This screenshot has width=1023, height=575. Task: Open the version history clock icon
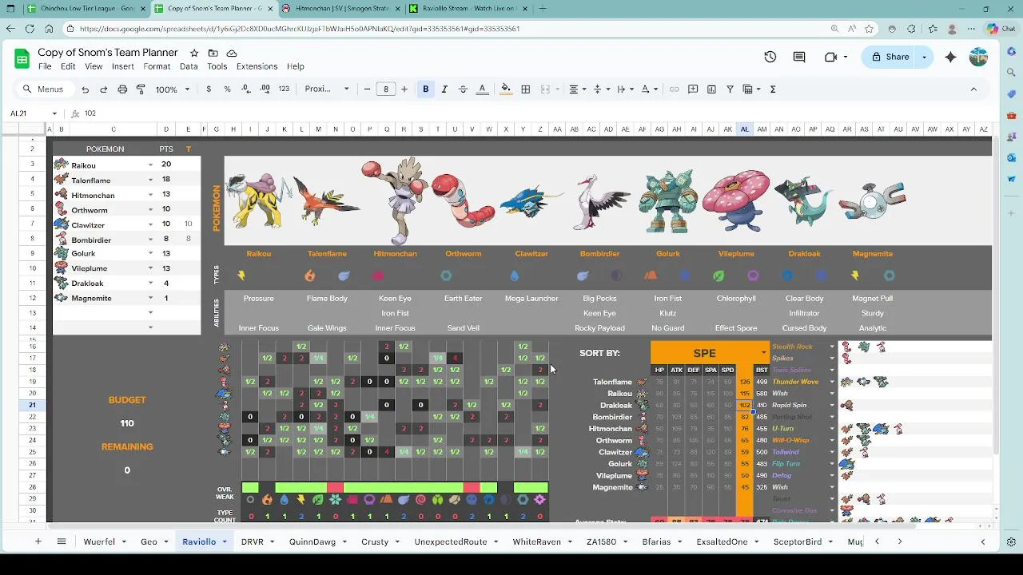point(770,57)
